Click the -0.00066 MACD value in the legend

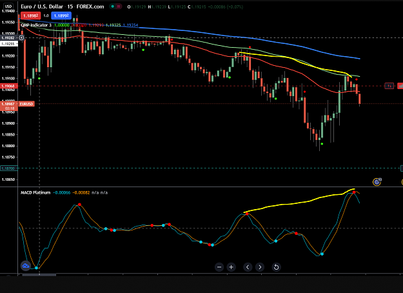tap(62, 192)
